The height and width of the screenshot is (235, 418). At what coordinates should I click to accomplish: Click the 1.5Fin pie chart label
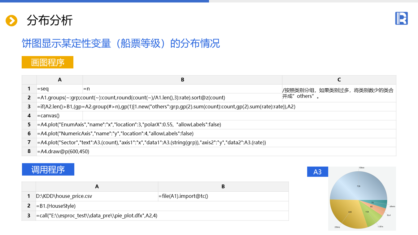380,227
